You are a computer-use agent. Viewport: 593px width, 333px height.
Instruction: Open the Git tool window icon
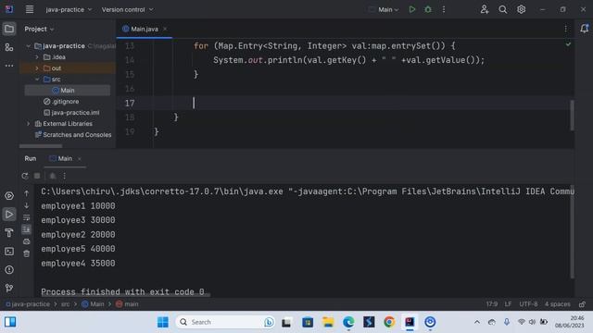pos(9,288)
